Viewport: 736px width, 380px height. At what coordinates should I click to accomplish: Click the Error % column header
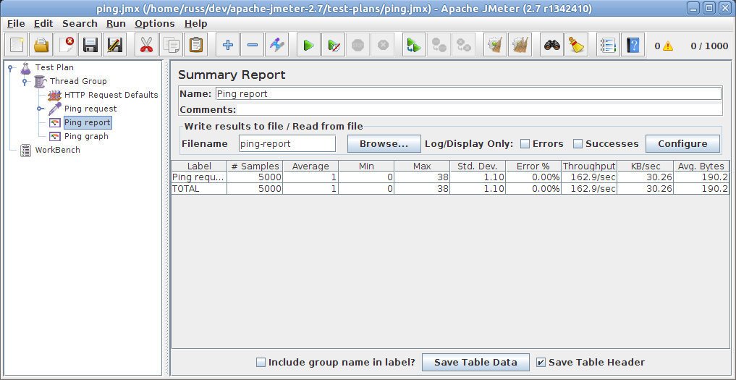[x=533, y=166]
